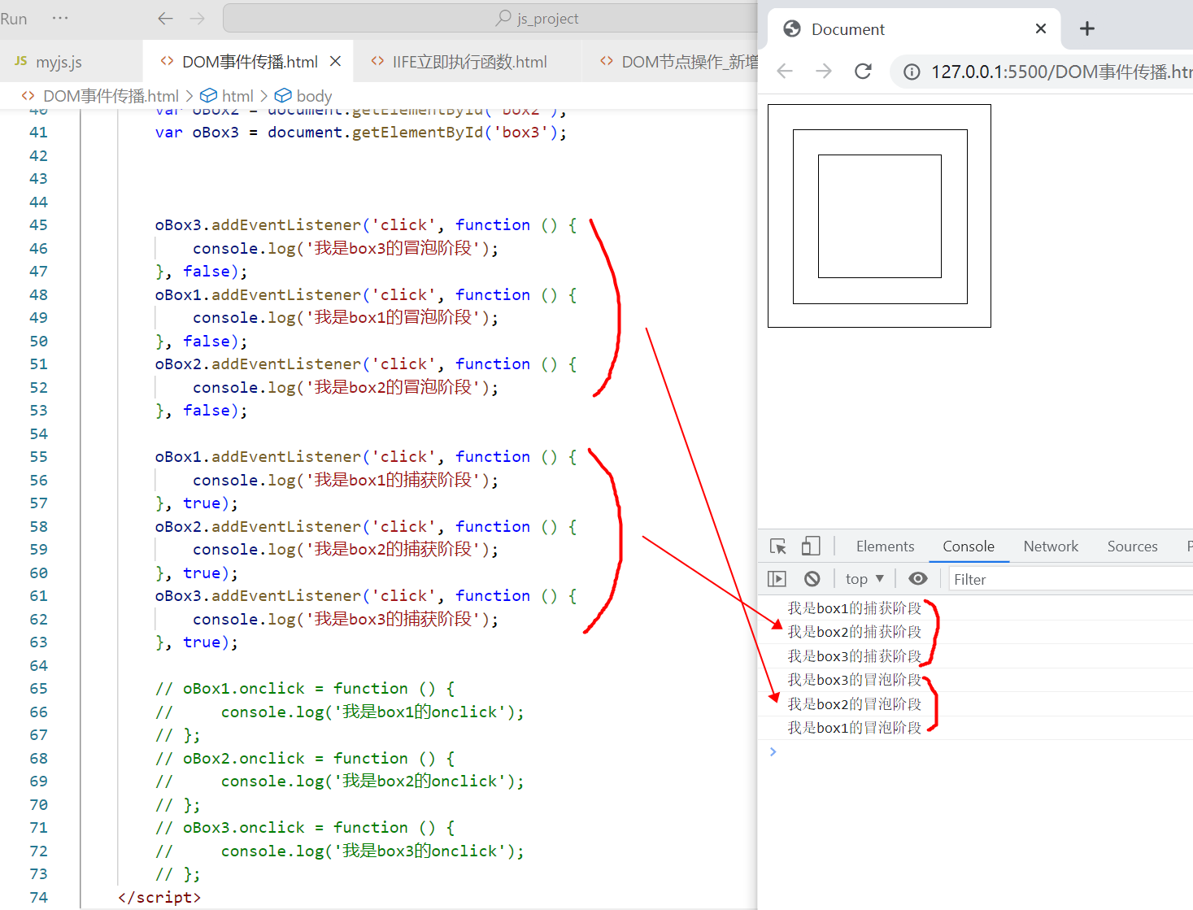
Task: Toggle the DevTools device toolbar icon
Action: [810, 546]
